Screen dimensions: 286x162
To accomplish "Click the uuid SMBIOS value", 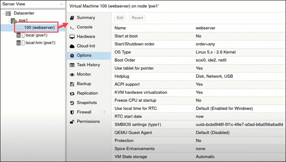I will [240, 125].
